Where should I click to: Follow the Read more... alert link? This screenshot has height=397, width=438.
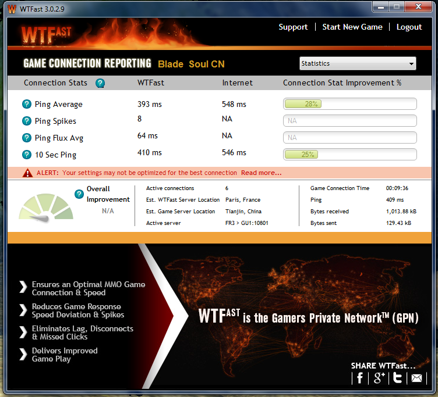point(261,173)
